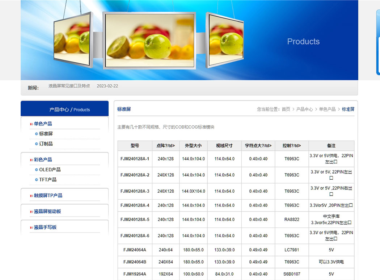The image size is (380, 280).
Task: Click the blue bullet icon beside TFT产品
Action: (x=37, y=180)
